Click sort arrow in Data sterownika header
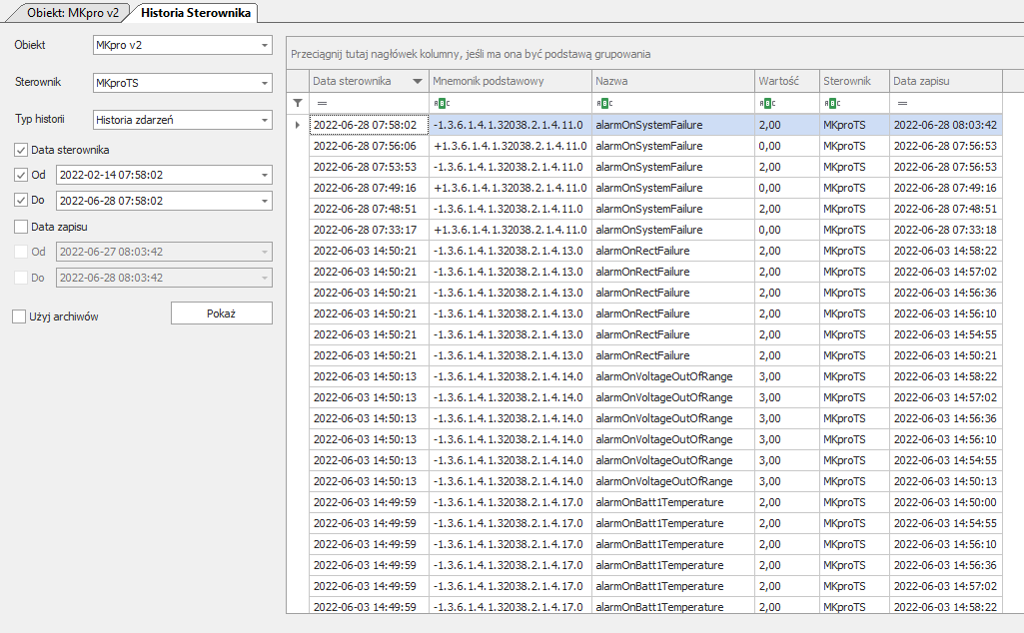Screen dimensions: 1024x633 coord(418,82)
